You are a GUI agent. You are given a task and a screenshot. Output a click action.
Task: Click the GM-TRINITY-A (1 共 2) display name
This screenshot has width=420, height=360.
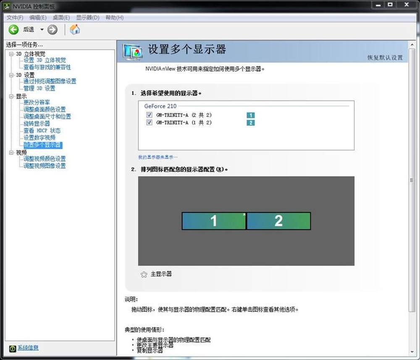point(184,122)
